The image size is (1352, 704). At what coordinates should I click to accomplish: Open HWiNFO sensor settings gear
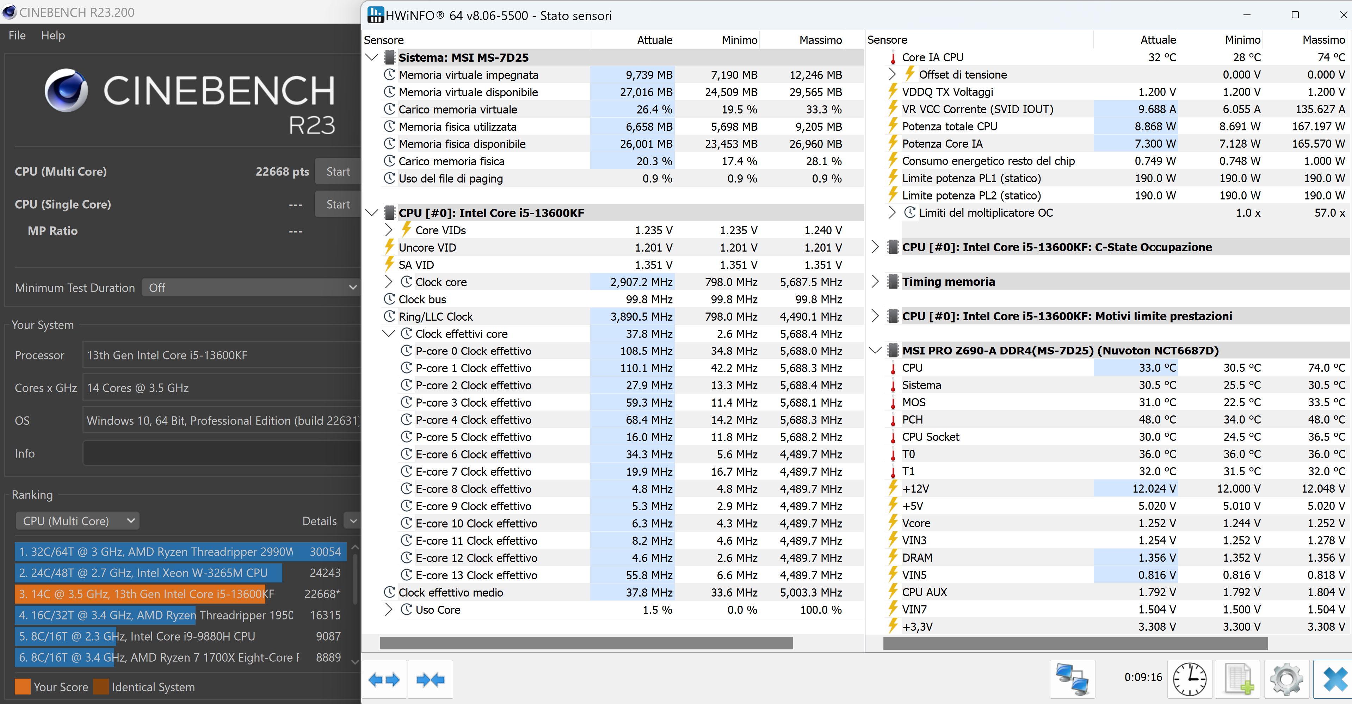pyautogui.click(x=1286, y=679)
